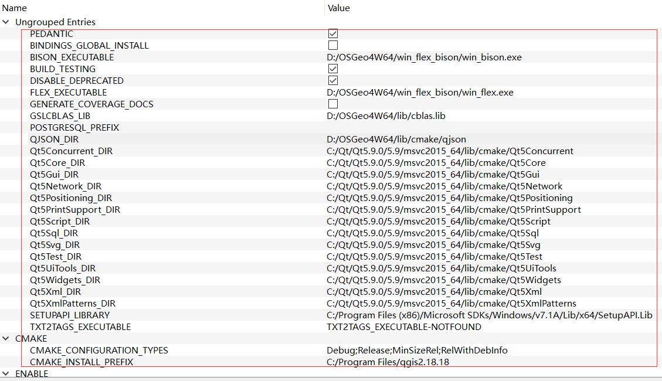The width and height of the screenshot is (662, 381).
Task: Select the FLEX_EXECUTABLE entry name
Action: point(69,93)
